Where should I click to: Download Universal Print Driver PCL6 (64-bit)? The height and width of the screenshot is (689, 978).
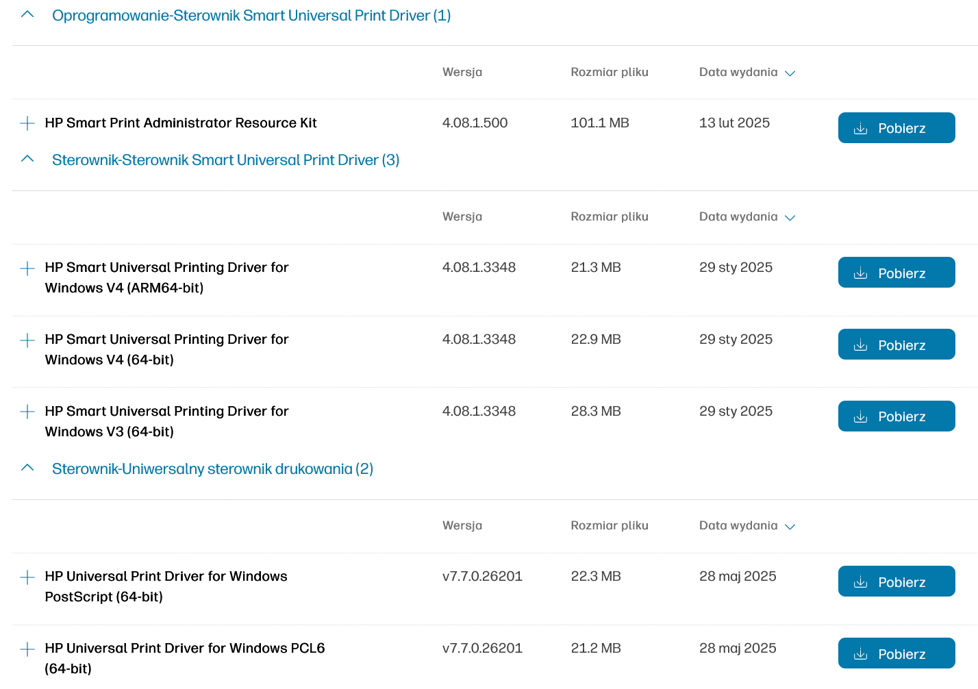click(x=896, y=653)
